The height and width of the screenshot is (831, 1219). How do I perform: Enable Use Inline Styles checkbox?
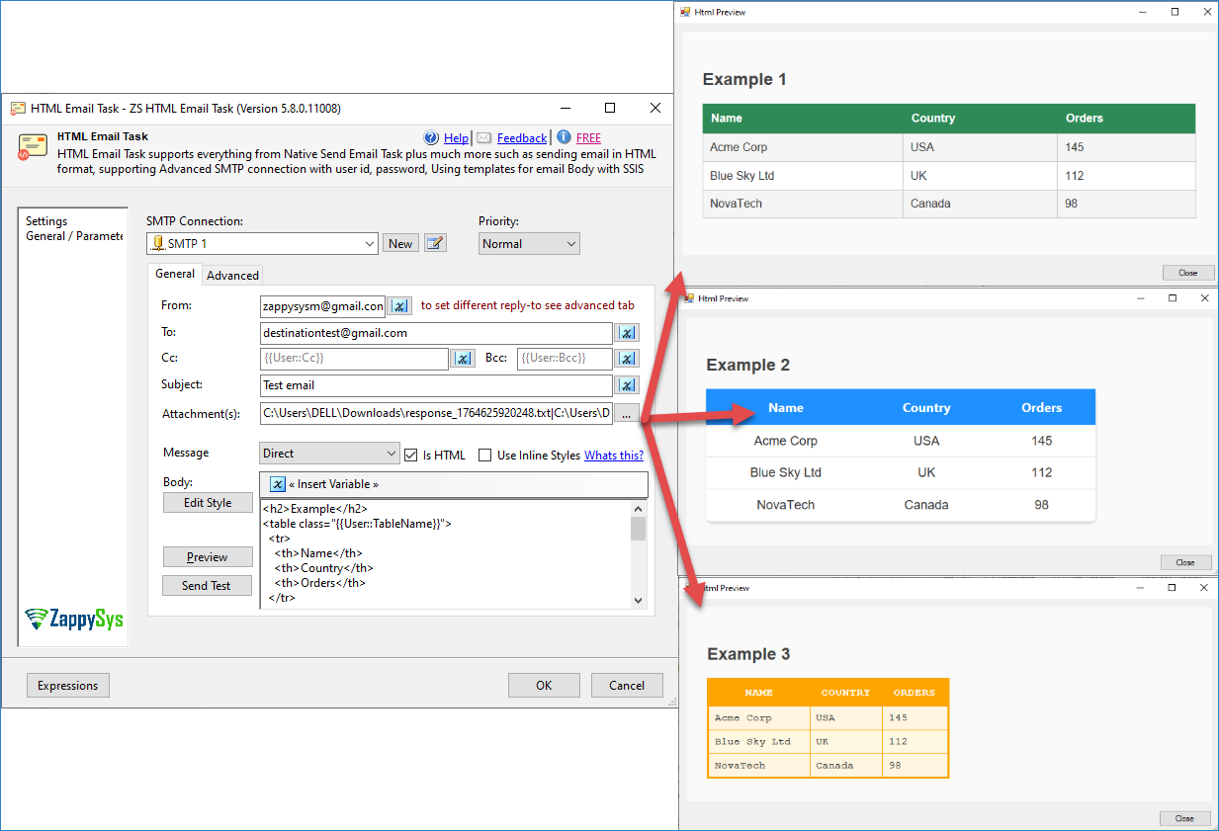tap(484, 455)
